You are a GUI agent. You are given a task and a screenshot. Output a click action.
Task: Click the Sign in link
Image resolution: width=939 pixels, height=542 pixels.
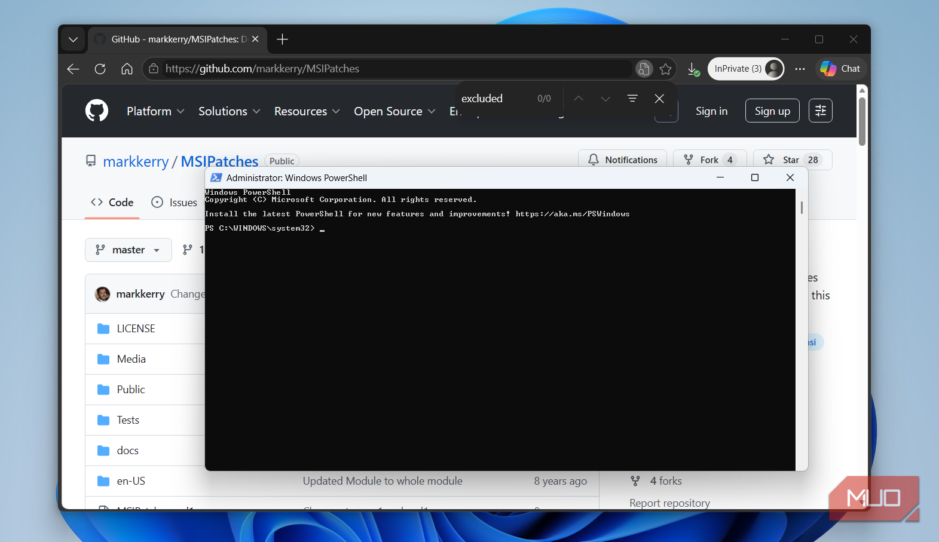point(711,111)
